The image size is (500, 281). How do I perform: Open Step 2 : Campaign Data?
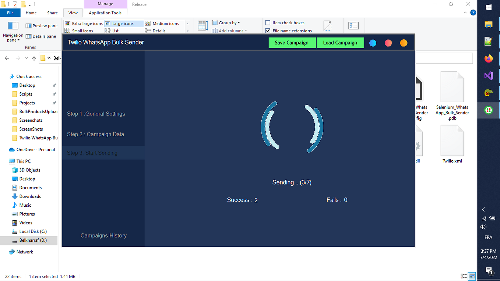(95, 134)
